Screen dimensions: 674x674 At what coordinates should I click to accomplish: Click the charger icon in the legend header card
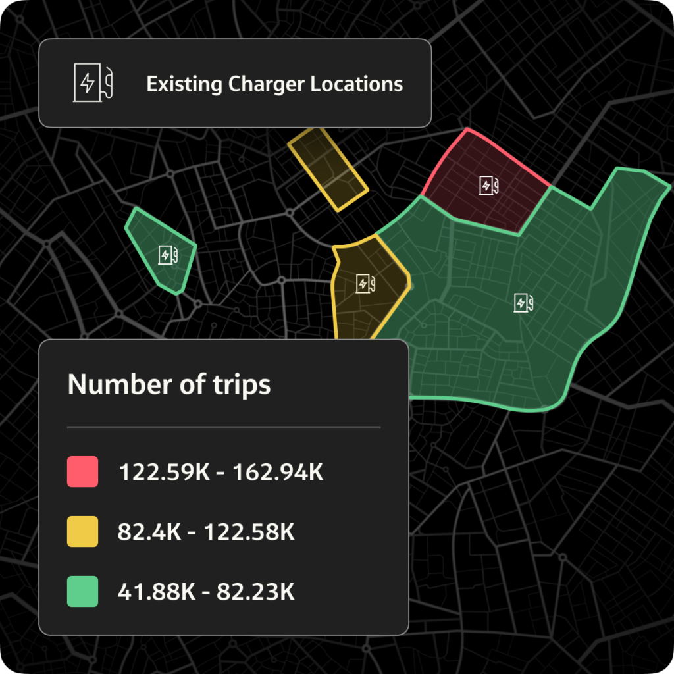coord(91,84)
